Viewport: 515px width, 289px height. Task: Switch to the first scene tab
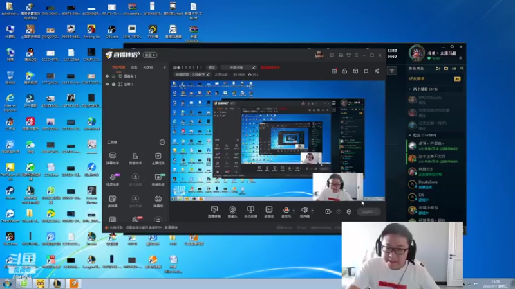coord(118,67)
